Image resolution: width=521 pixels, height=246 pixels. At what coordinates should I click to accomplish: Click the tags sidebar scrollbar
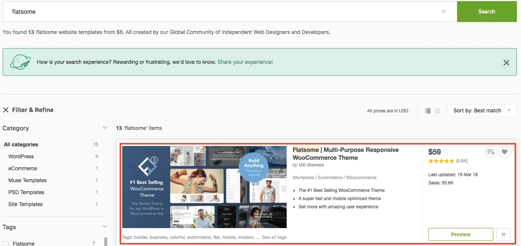coord(106,242)
